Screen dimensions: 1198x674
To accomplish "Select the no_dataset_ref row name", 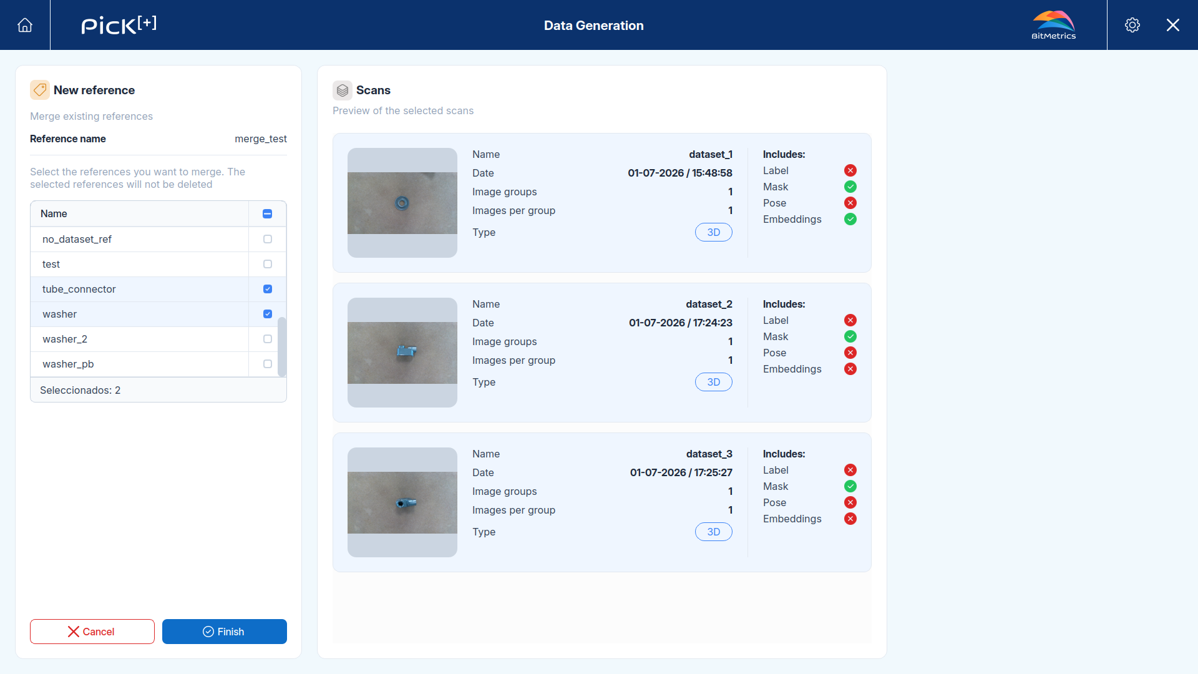I will (77, 239).
